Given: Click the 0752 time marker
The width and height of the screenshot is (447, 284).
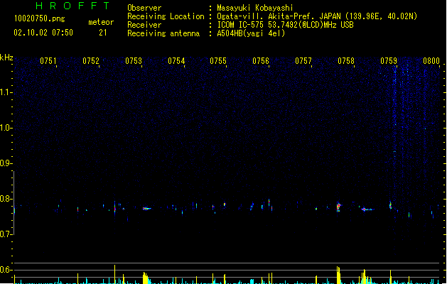Looking at the screenshot, I should point(91,61).
